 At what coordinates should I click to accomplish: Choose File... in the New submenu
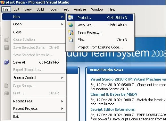click(x=100, y=40)
